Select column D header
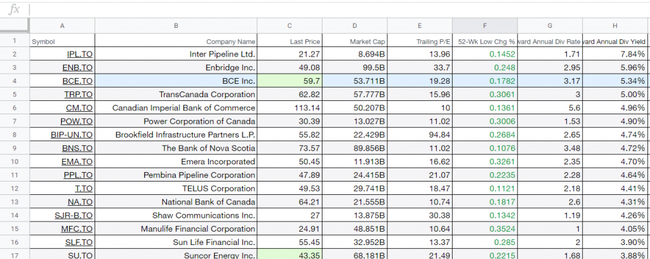Screen dimensions: 650x259 [355, 25]
